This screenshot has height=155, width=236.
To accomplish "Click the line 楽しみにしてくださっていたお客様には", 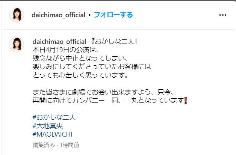I will (92, 67).
